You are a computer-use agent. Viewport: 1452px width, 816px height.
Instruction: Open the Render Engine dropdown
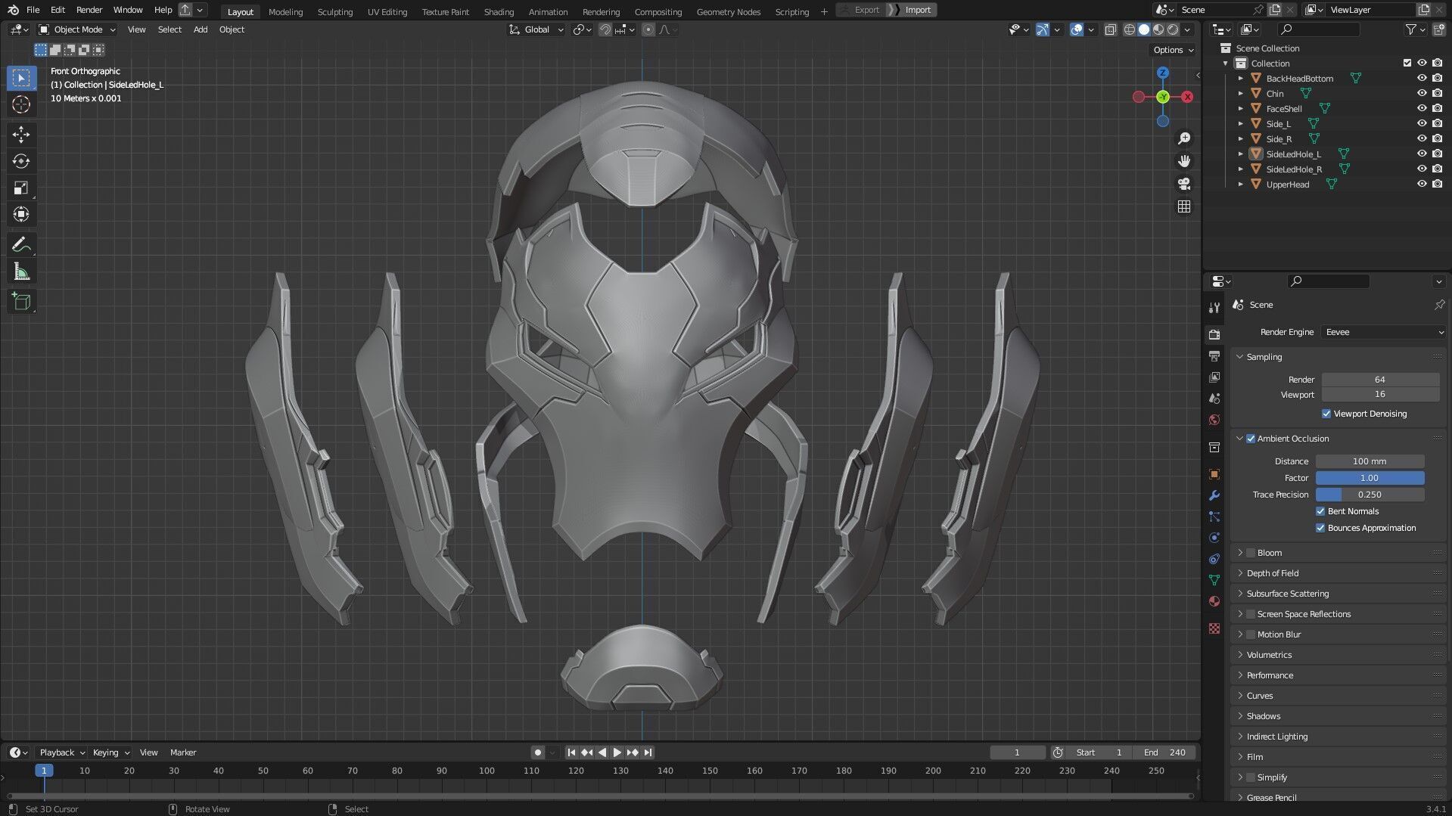tap(1383, 332)
